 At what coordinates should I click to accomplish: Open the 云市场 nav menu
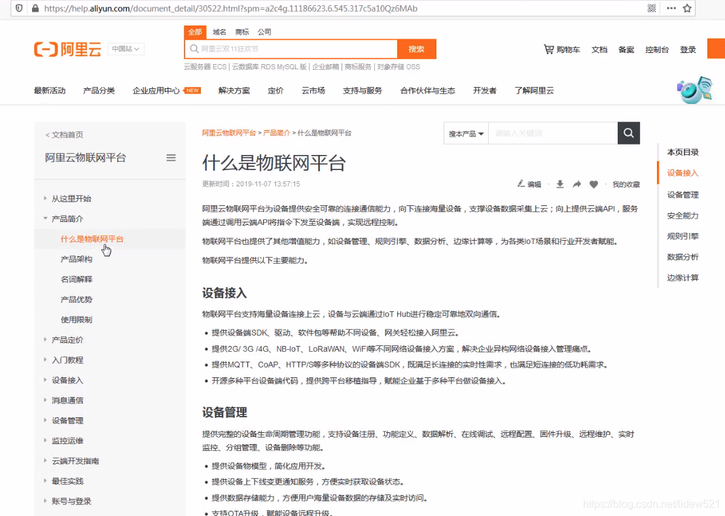tap(313, 90)
